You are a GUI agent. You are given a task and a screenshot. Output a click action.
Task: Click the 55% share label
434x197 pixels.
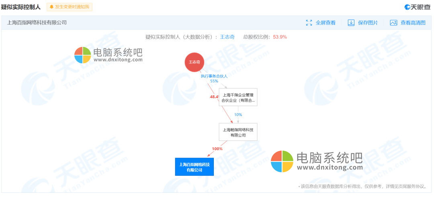point(214,81)
